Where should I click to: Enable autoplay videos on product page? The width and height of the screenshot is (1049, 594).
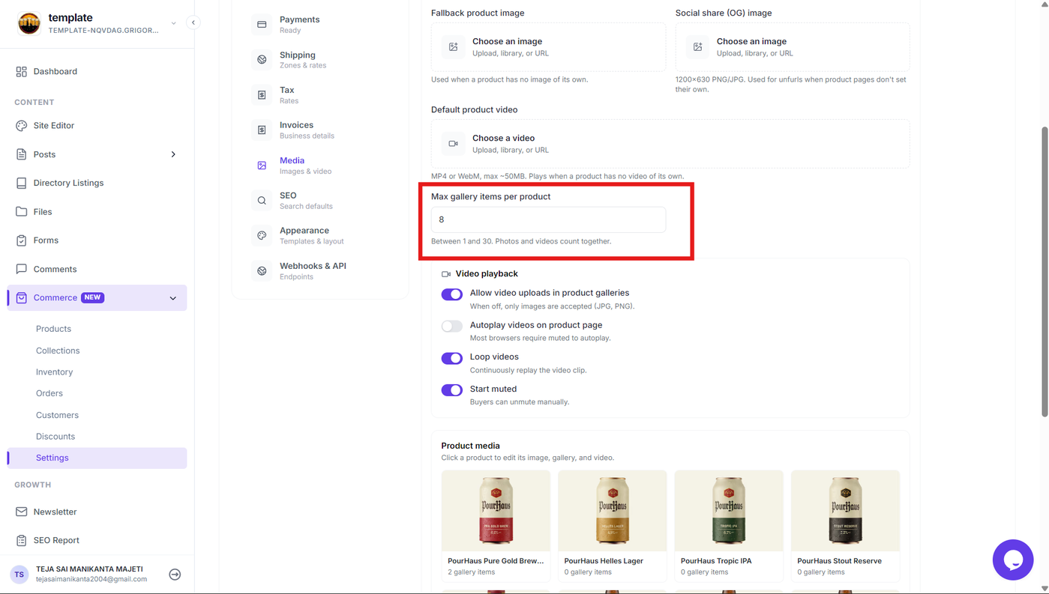click(451, 326)
